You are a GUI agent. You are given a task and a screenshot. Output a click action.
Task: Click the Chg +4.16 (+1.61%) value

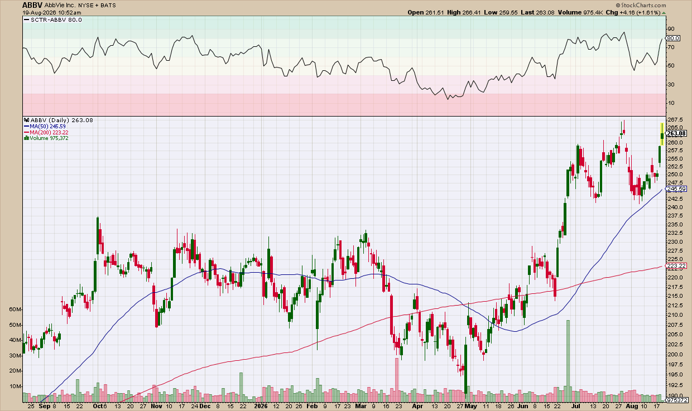633,12
